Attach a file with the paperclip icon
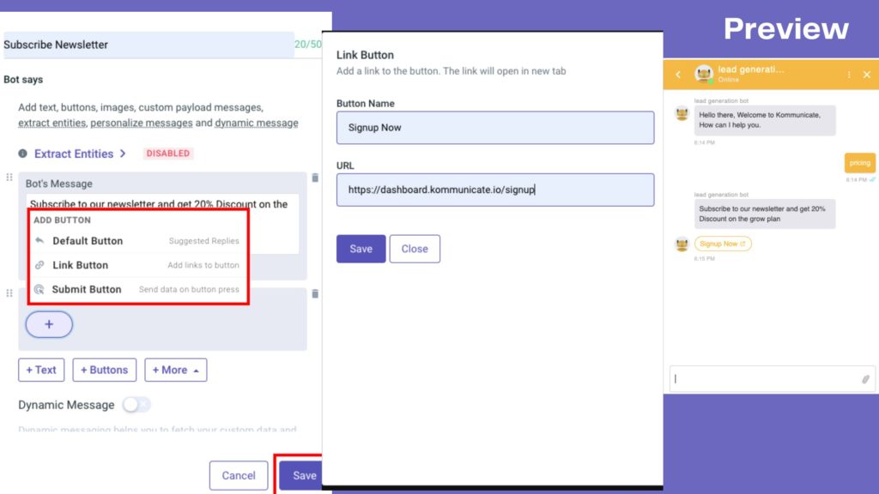This screenshot has height=494, width=879. [865, 379]
